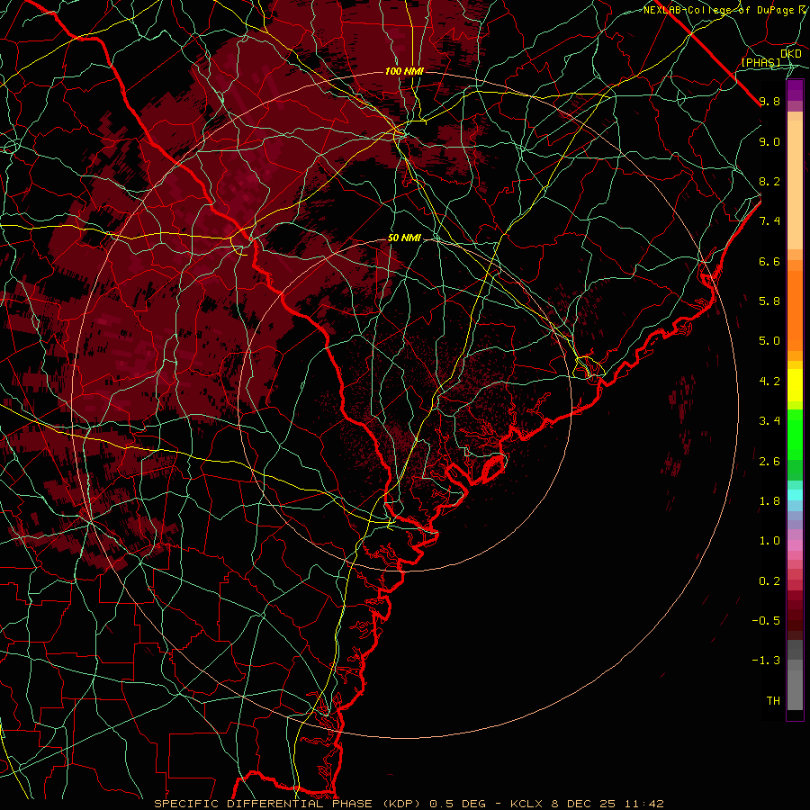The image size is (810, 810).
Task: Click the 5.0 value on the color scale
Action: [x=769, y=341]
